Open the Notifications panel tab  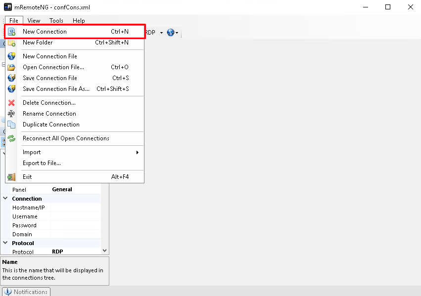tap(26, 292)
